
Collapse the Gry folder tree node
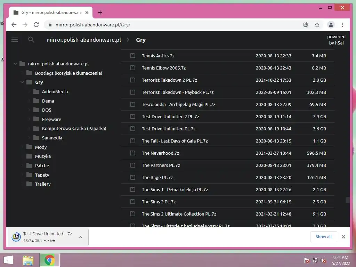coord(22,82)
